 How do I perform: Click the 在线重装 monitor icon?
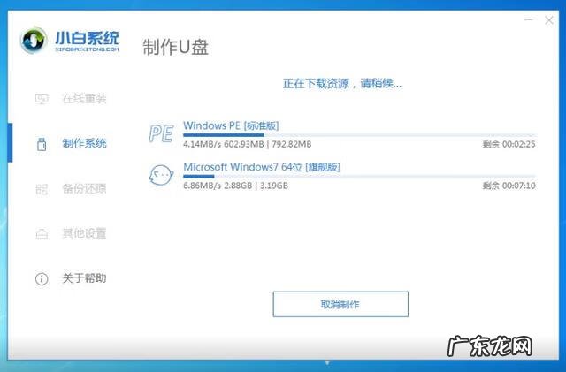click(42, 98)
